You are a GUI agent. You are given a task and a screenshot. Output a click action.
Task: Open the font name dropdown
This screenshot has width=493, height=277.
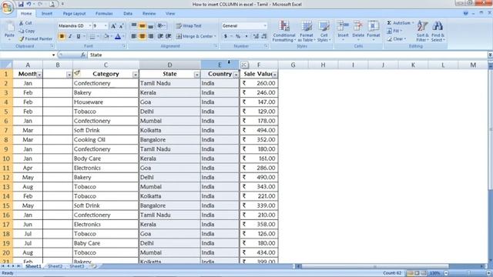(x=90, y=25)
